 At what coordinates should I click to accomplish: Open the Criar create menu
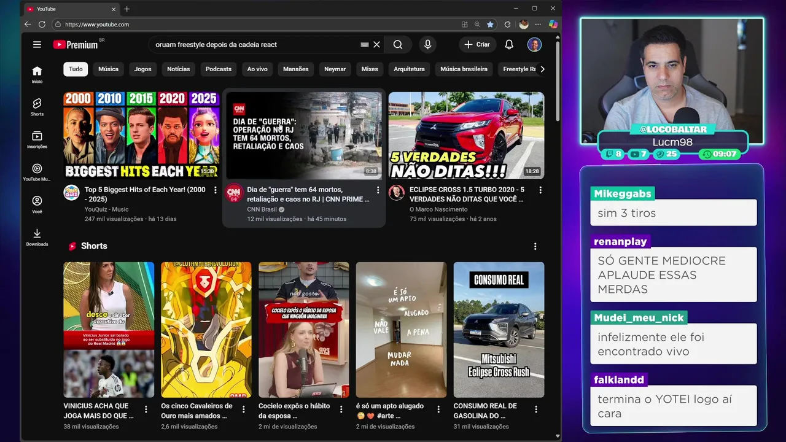[477, 45]
